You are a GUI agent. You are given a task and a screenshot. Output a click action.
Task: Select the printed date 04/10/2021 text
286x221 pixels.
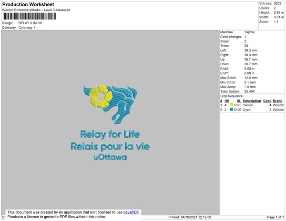190,217
